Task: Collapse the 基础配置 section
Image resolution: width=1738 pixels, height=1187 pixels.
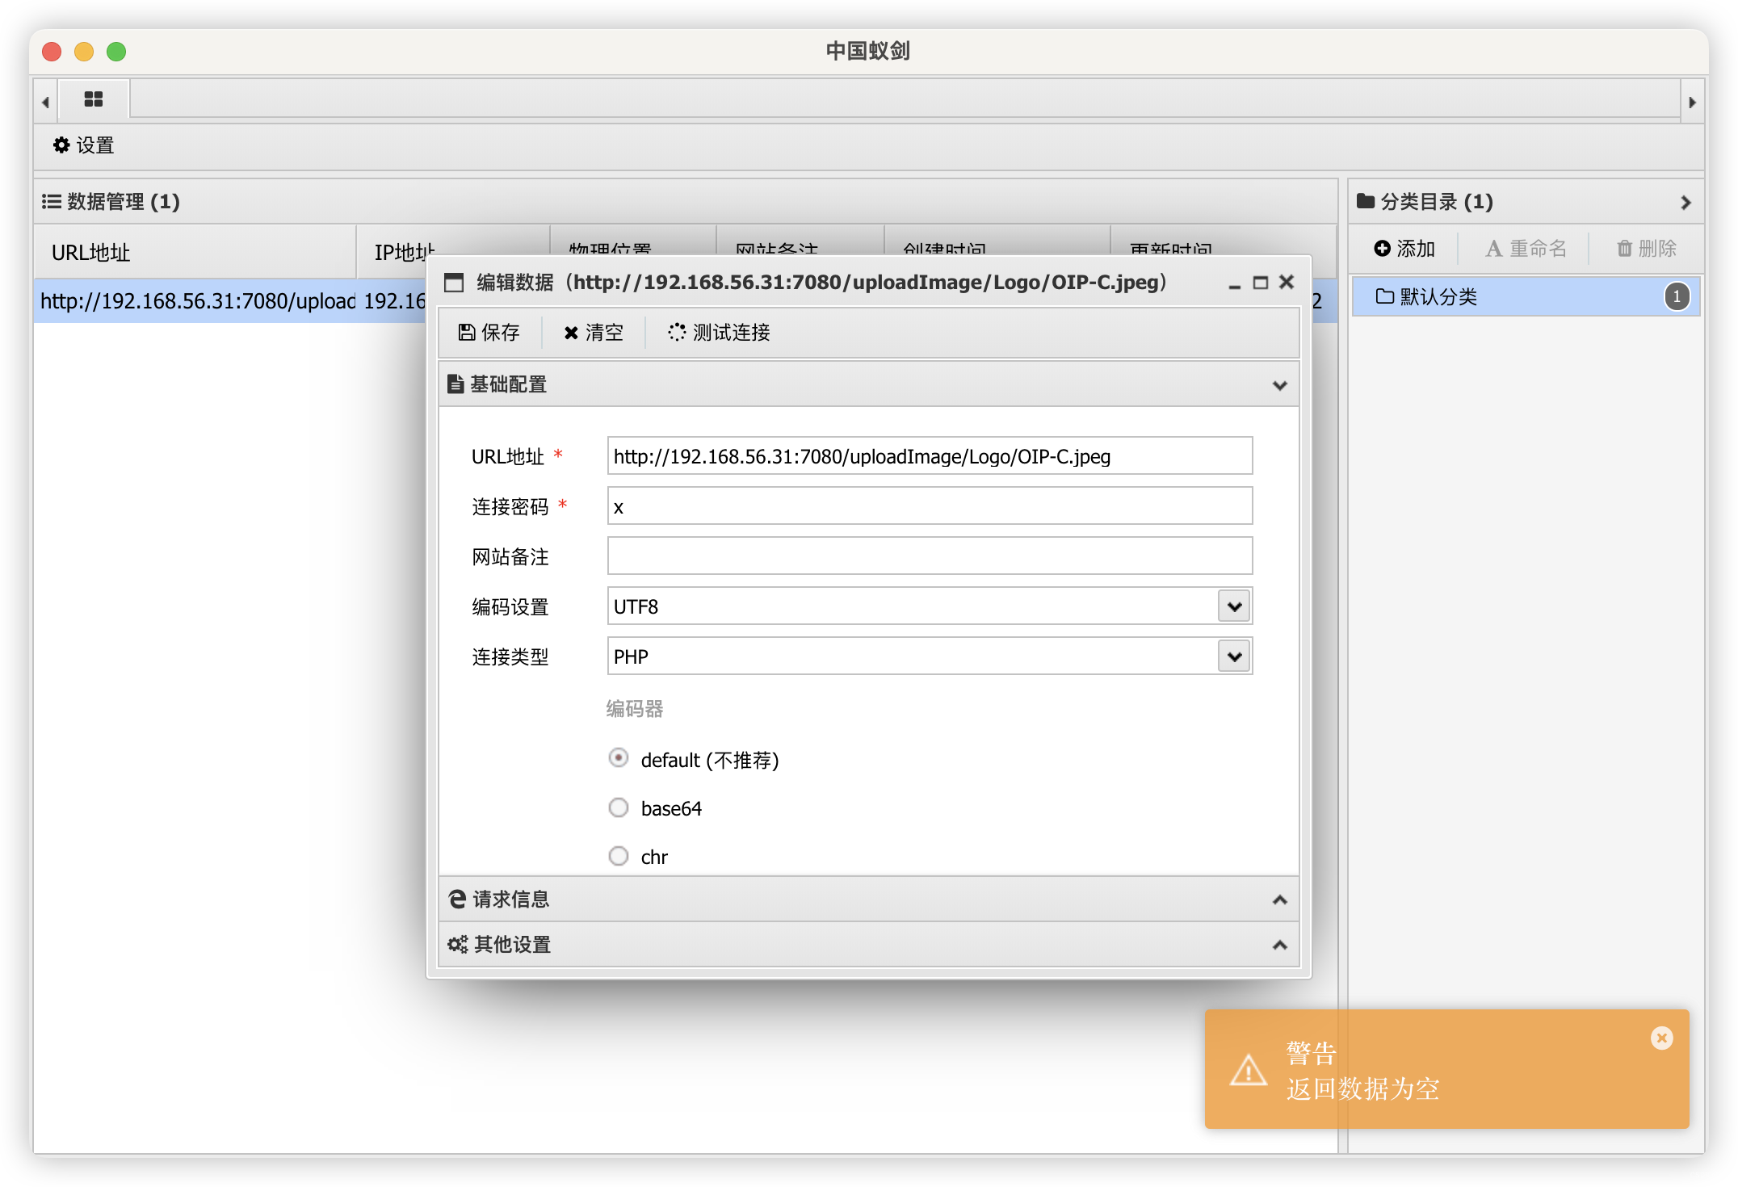Action: (868, 384)
